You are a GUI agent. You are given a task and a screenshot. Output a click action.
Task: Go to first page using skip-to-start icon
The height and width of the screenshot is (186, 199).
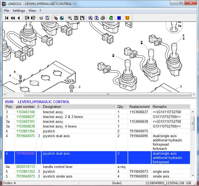tap(7, 18)
